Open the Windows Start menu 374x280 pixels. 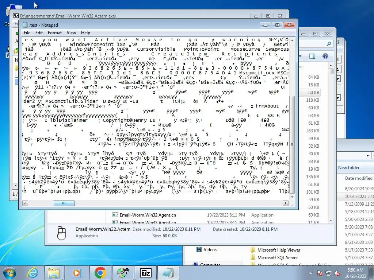click(x=10, y=273)
